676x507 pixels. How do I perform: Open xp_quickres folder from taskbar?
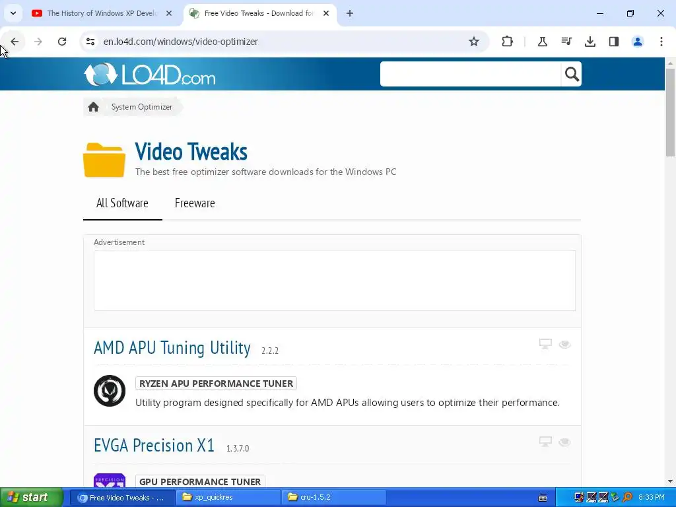[x=228, y=498]
